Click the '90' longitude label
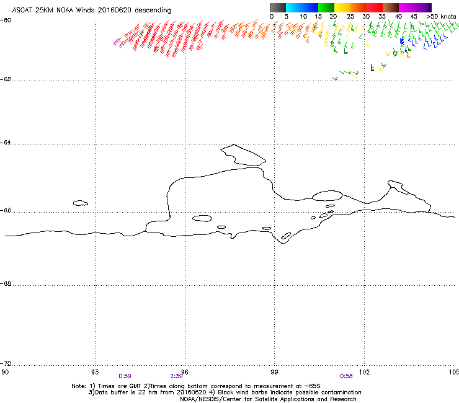The height and width of the screenshot is (403, 459). click(5, 372)
